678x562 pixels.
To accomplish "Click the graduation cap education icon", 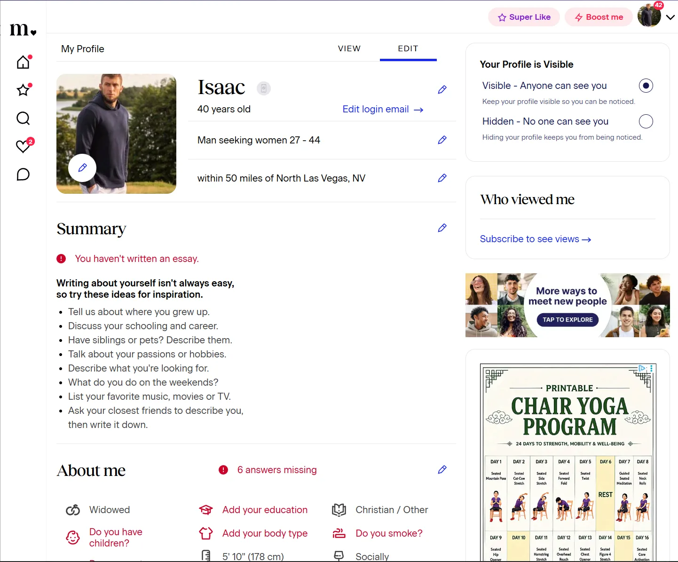I will point(206,510).
